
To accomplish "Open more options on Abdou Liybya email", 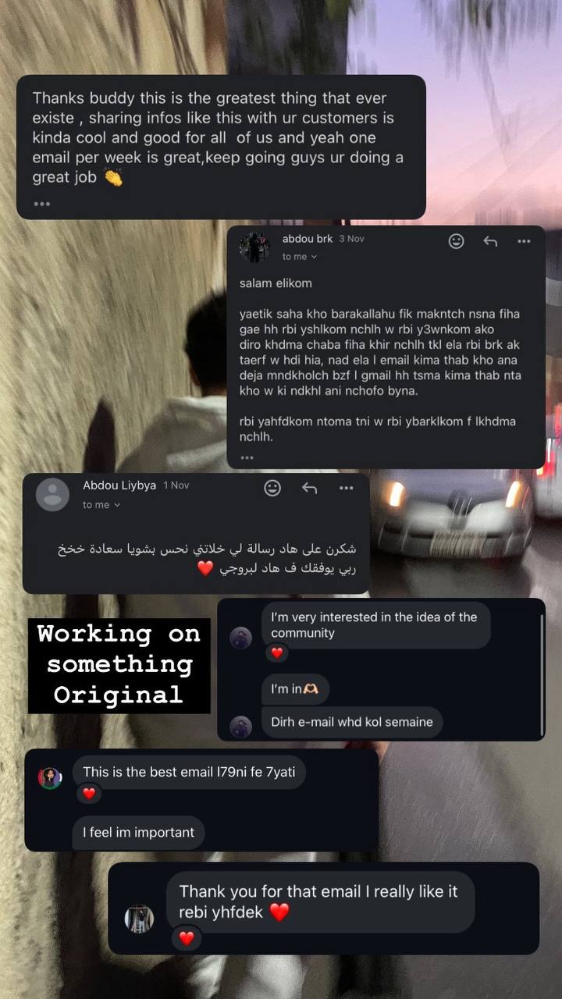I will click(346, 488).
